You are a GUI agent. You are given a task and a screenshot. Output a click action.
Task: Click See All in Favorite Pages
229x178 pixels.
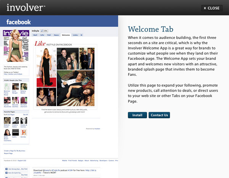26,115
